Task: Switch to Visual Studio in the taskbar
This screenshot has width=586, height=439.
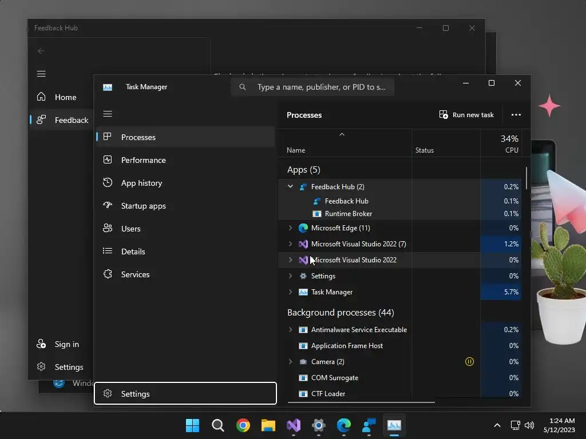Action: tap(294, 425)
